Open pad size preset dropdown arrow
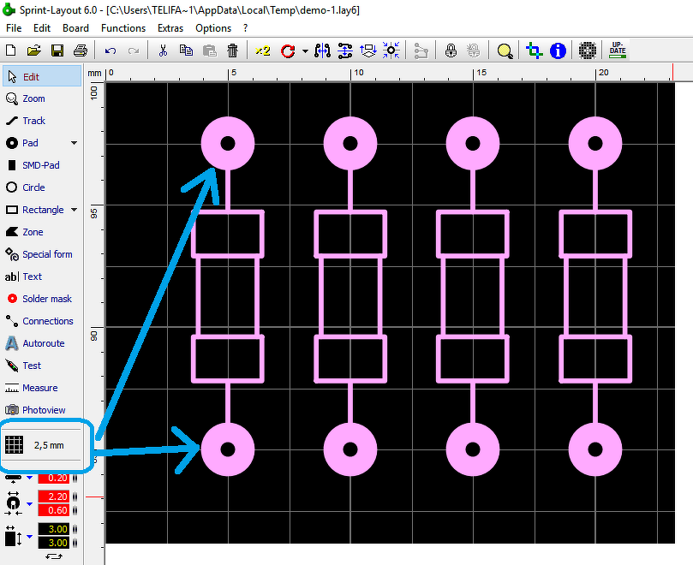 click(30, 503)
